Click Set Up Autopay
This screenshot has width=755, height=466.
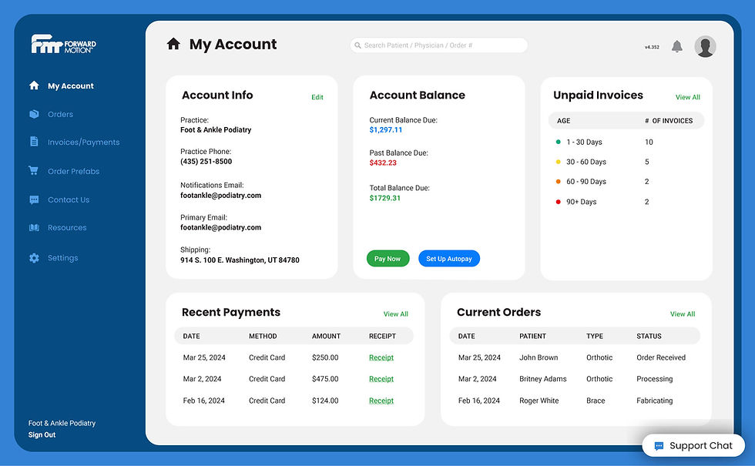tap(449, 258)
